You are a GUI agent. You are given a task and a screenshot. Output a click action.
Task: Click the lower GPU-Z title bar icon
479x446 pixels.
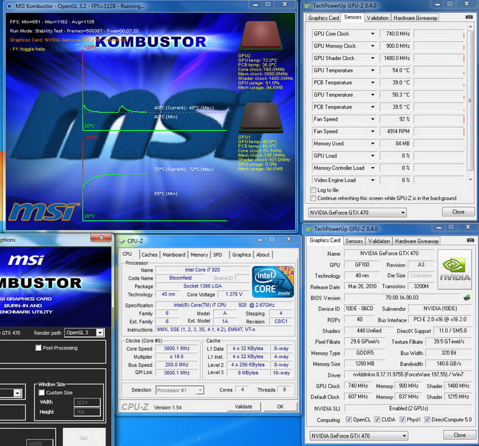pos(309,229)
